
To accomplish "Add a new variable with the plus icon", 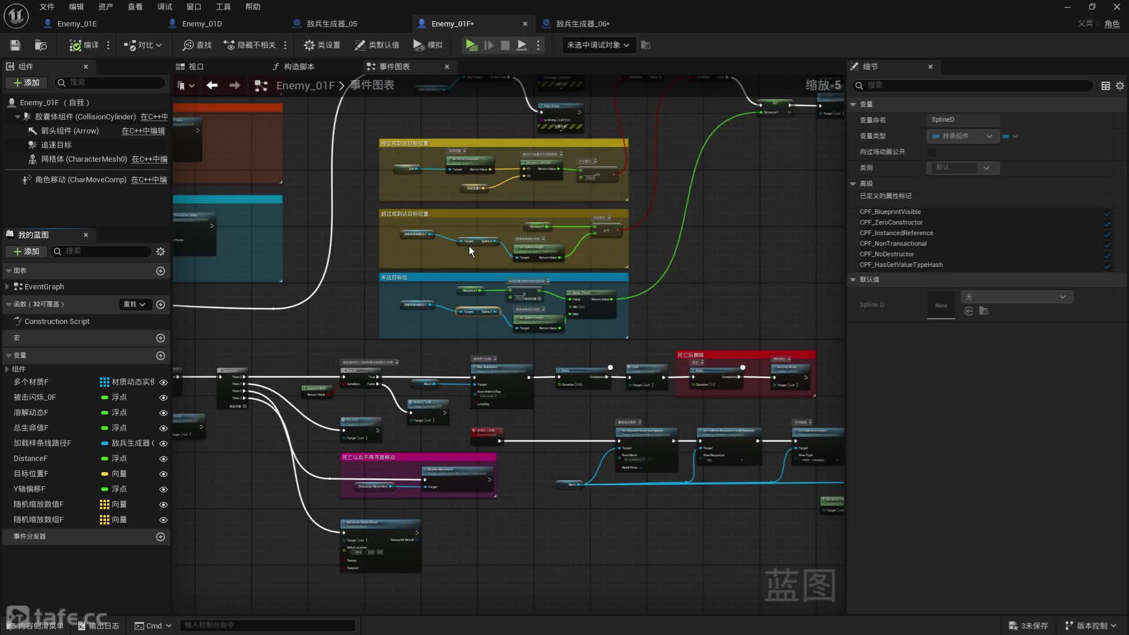I will point(160,356).
